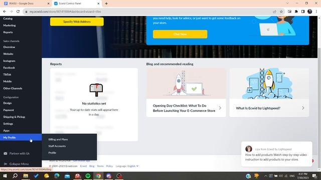Click the Chat Now button

point(180,34)
